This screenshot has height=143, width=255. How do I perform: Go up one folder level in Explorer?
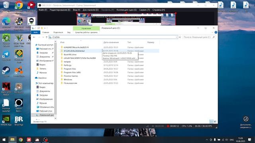point(47,37)
